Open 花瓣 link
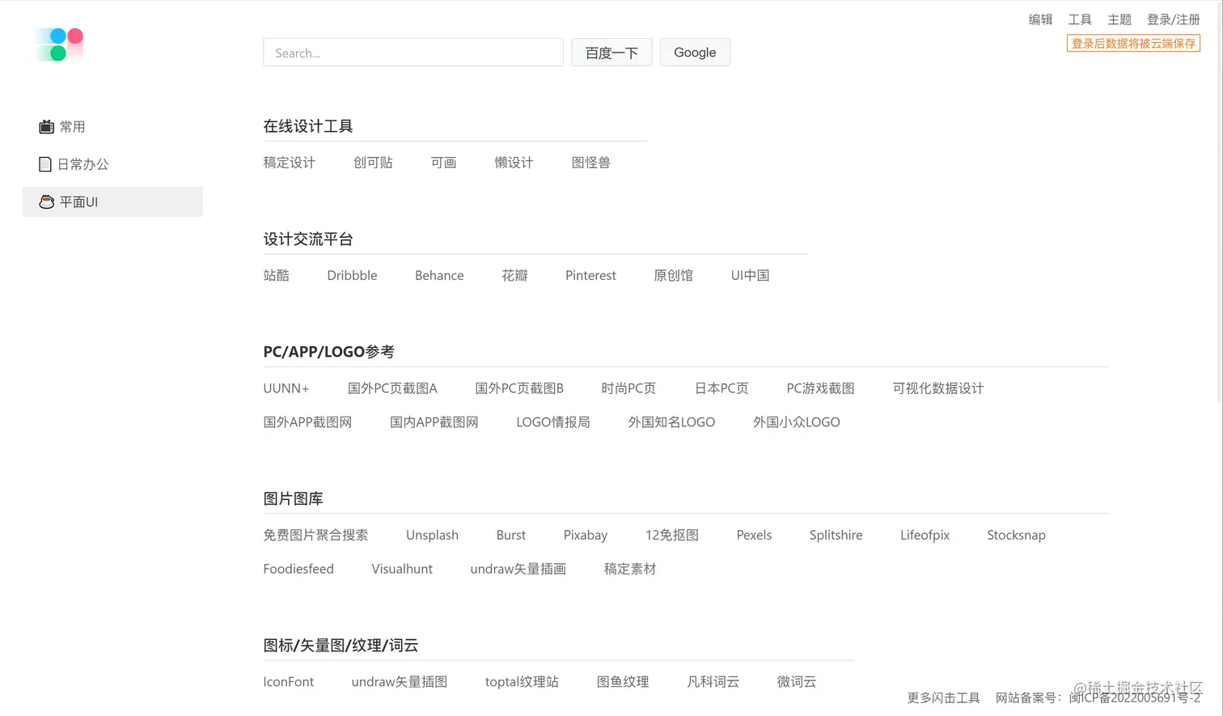This screenshot has height=716, width=1223. [x=514, y=276]
